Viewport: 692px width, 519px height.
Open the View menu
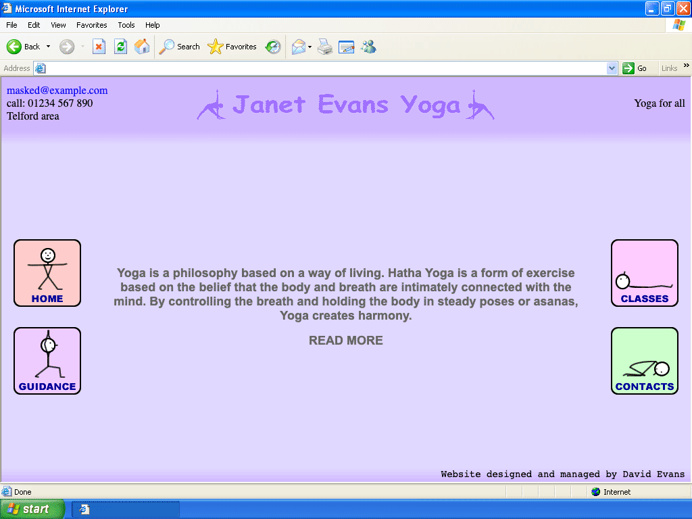(58, 25)
